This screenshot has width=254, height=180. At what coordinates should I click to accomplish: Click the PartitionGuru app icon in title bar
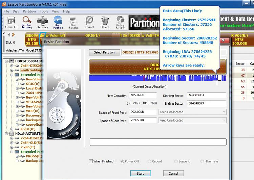[4, 4]
